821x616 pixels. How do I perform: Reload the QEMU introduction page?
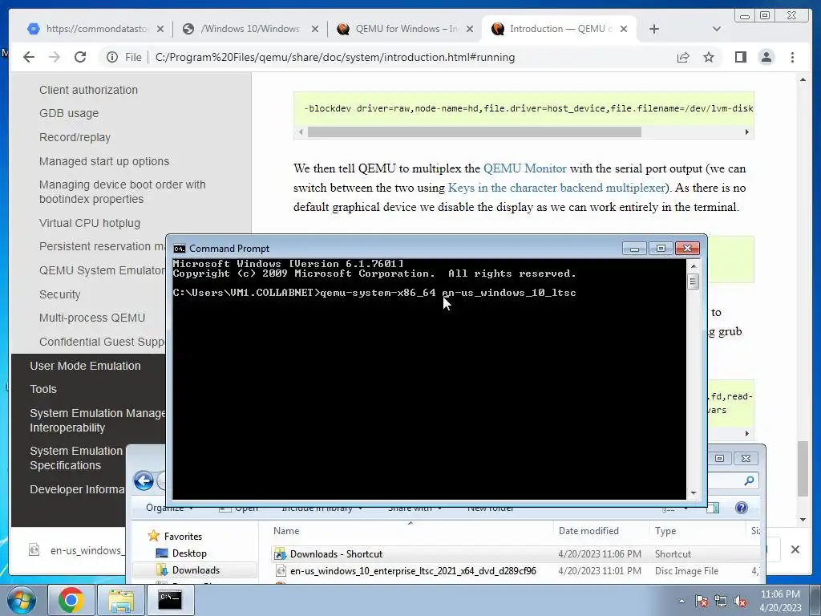(80, 57)
